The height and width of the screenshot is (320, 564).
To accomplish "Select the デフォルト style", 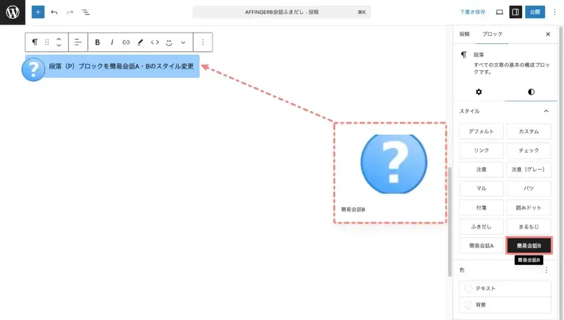I will [x=481, y=131].
